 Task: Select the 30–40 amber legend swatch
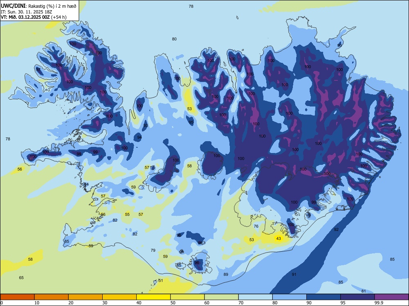119,297
